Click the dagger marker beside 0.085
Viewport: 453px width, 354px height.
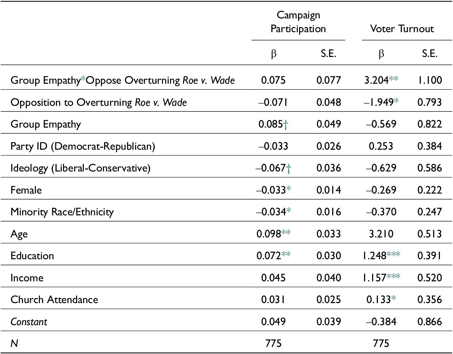[286, 125]
